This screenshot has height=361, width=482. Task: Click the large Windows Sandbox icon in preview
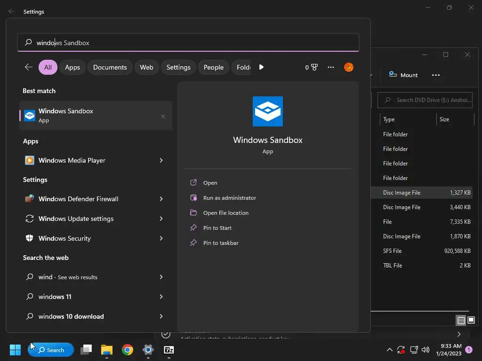[x=267, y=111]
